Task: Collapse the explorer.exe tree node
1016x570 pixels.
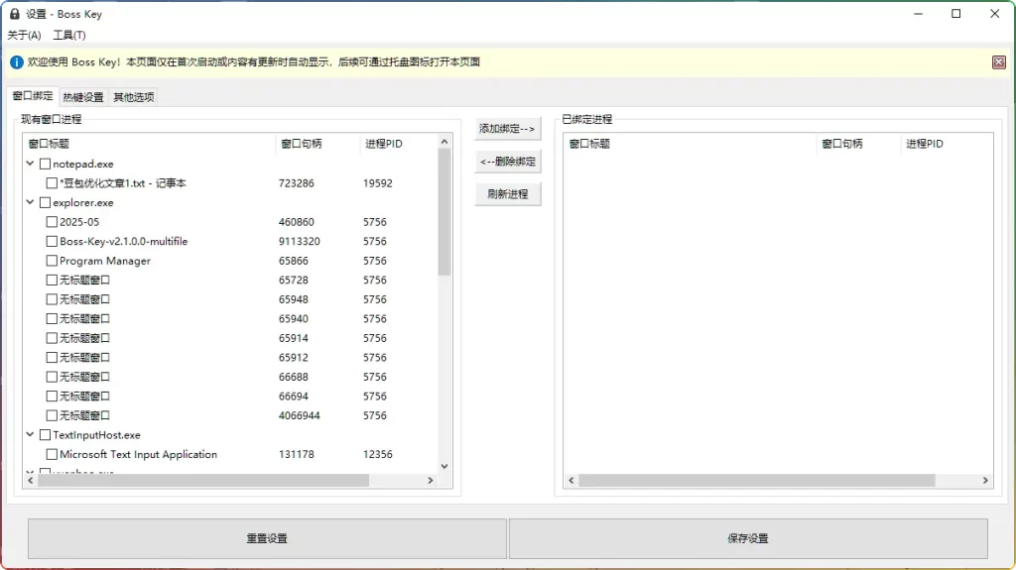Action: tap(30, 202)
